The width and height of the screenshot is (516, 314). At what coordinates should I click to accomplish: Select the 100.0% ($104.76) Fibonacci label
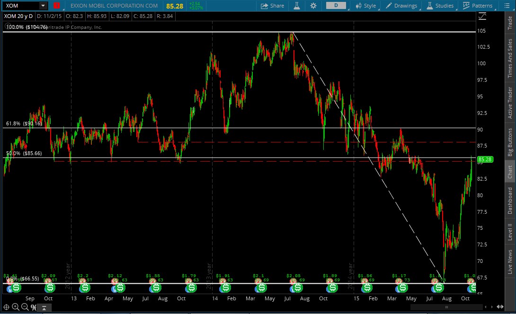(27, 27)
